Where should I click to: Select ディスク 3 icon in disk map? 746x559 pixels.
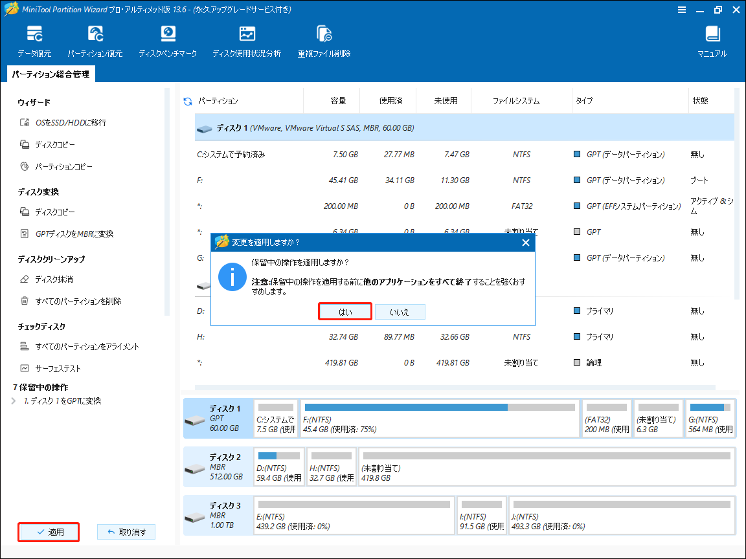click(194, 517)
